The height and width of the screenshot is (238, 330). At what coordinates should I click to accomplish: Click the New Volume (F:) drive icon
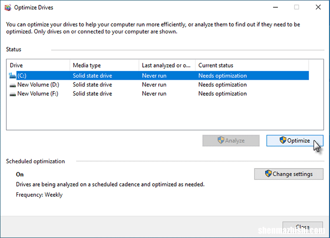13,94
